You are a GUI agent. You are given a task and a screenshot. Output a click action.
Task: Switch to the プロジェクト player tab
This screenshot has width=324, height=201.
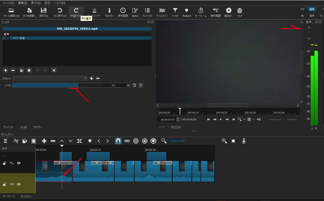176,127
